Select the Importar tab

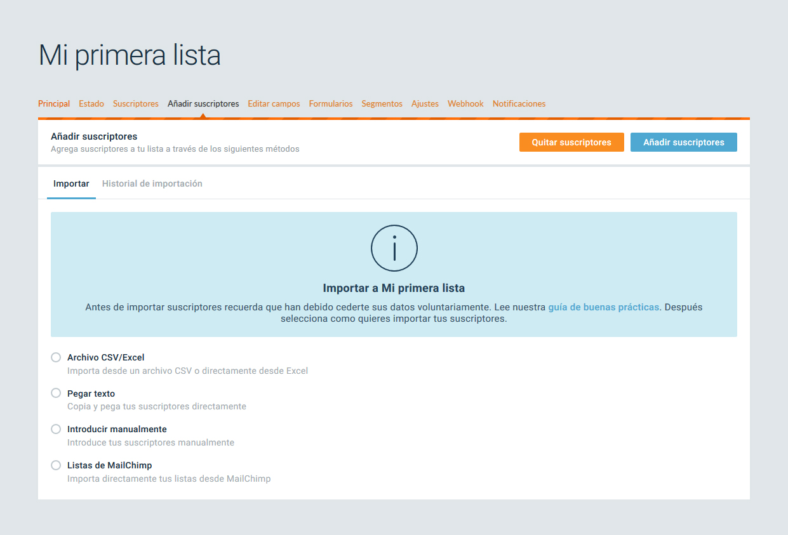[71, 183]
